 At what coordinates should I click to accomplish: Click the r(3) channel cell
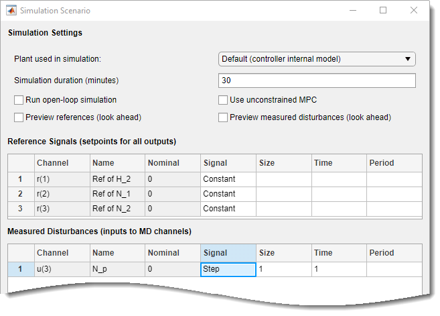(62, 209)
